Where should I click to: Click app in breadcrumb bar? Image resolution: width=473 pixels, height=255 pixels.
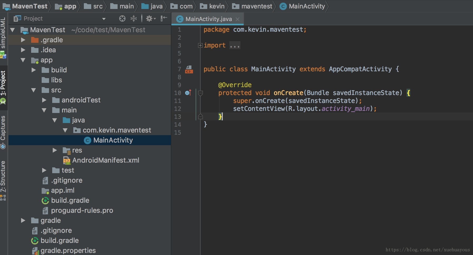tap(65, 6)
